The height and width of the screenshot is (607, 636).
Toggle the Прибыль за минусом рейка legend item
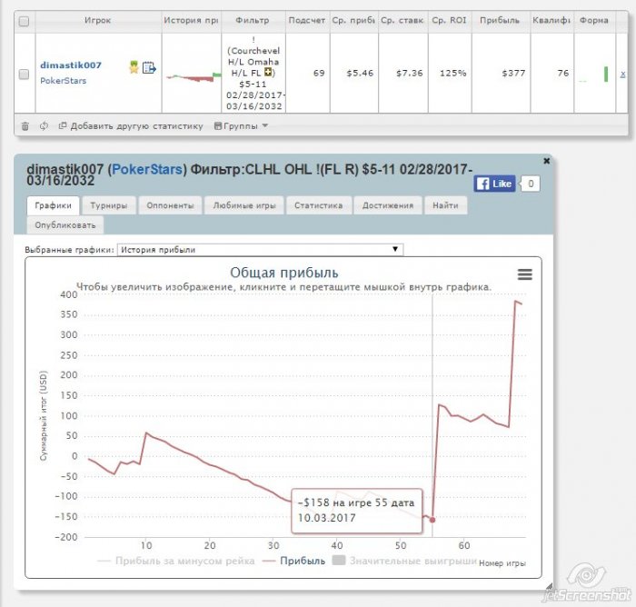[x=176, y=561]
